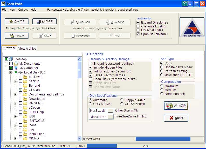Toggle the Expand Directories checkbox
The image size is (206, 149).
[138, 23]
